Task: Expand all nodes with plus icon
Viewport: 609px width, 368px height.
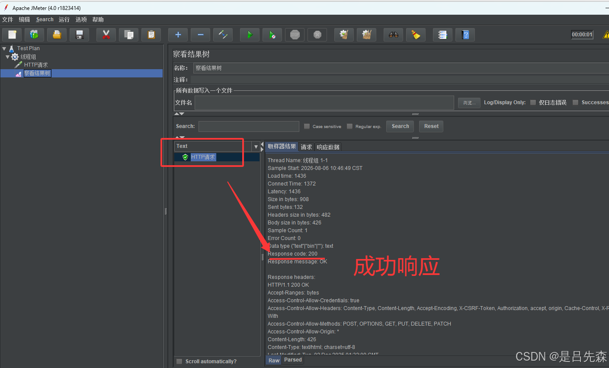Action: point(178,35)
